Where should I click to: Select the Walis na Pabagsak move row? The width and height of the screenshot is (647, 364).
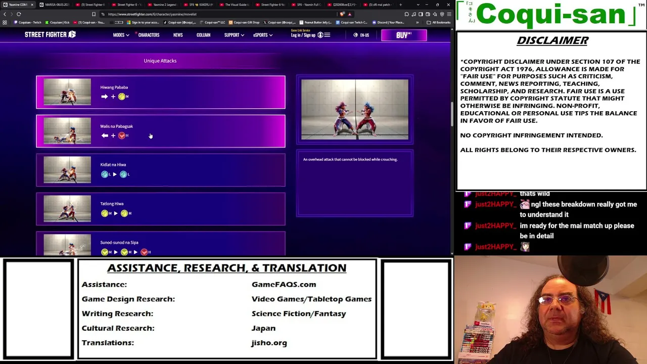click(x=161, y=131)
